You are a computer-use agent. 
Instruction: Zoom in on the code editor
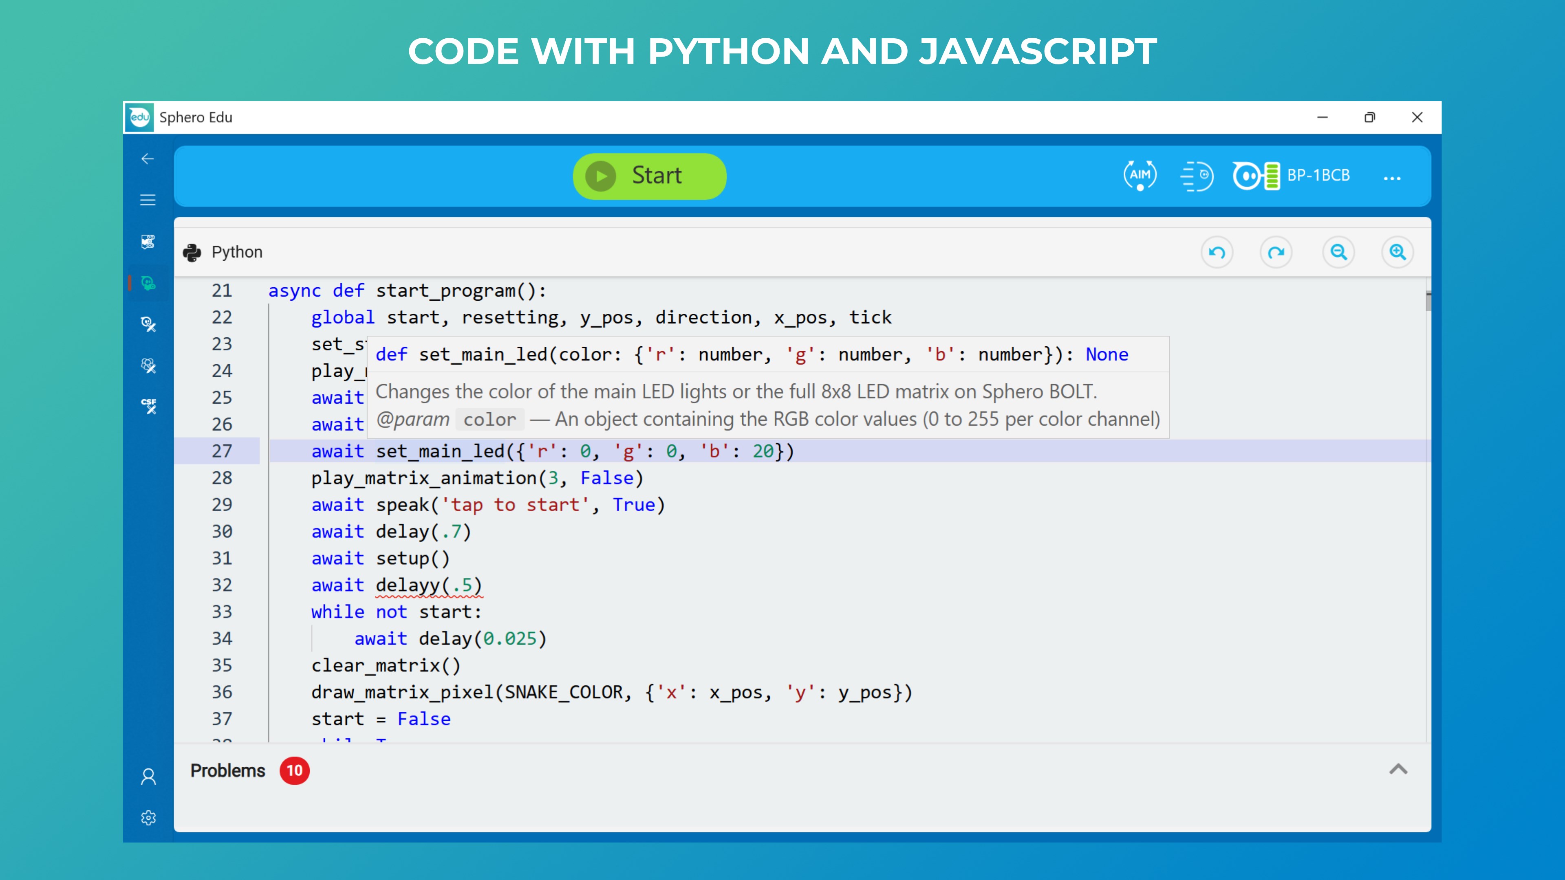click(x=1397, y=251)
